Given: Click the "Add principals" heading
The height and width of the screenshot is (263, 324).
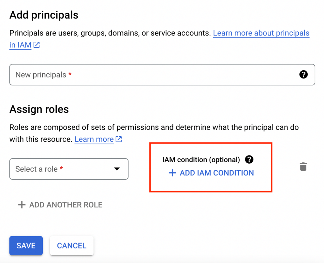Looking at the screenshot, I should click(44, 15).
